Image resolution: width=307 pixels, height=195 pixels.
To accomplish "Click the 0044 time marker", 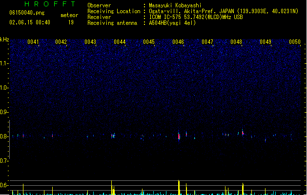I will pos(120,42).
